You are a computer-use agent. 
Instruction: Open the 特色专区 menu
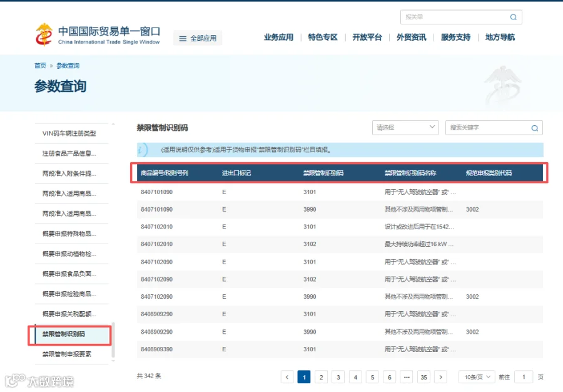pyautogui.click(x=323, y=38)
